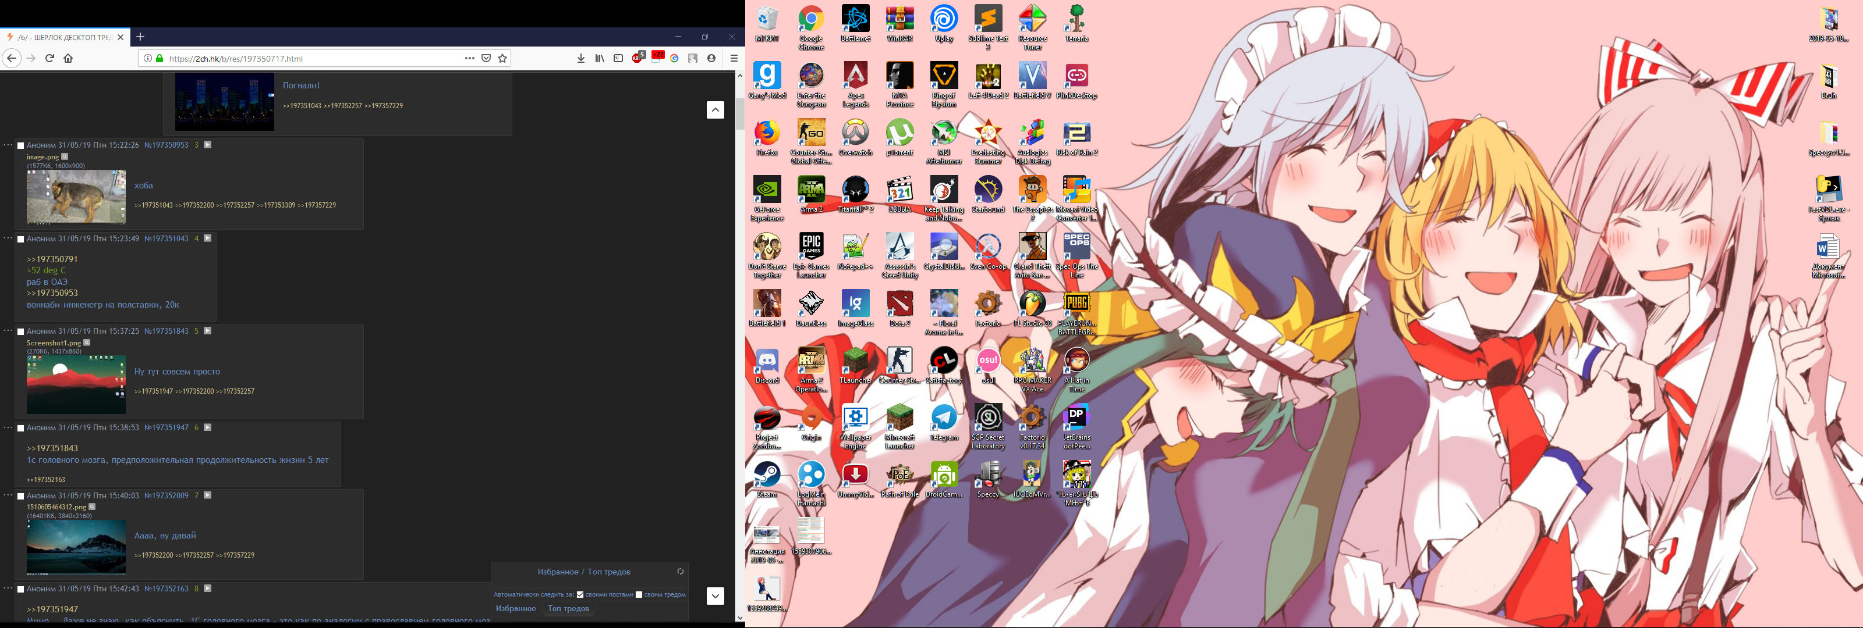The width and height of the screenshot is (1863, 628).
Task: Open the three-dot menu beside post №197350953
Action: (x=8, y=145)
